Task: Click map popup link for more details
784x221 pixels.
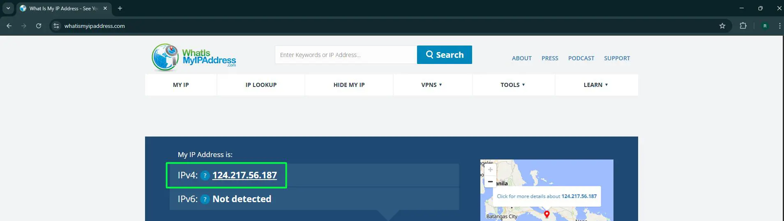Action: (x=546, y=196)
